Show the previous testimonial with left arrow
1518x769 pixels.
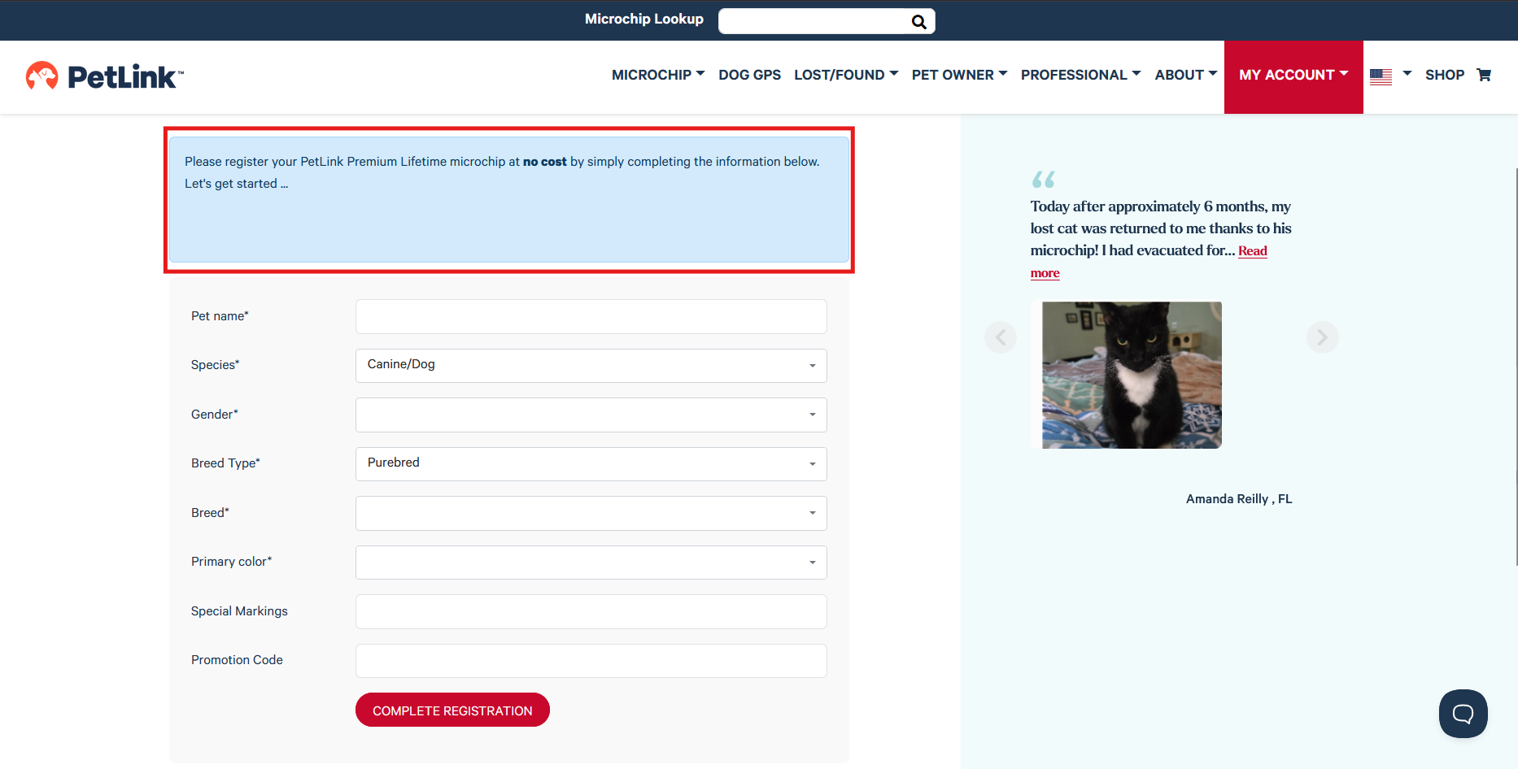pyautogui.click(x=1001, y=337)
